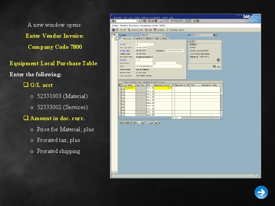275x206 pixels.
Task: Switch to the Notes tab
Action: [x=165, y=39]
